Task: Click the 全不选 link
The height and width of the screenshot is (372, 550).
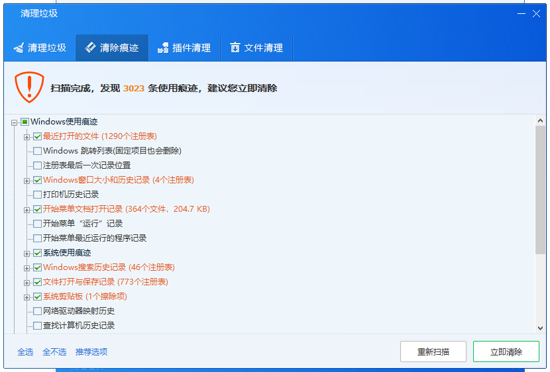Action: [54, 351]
